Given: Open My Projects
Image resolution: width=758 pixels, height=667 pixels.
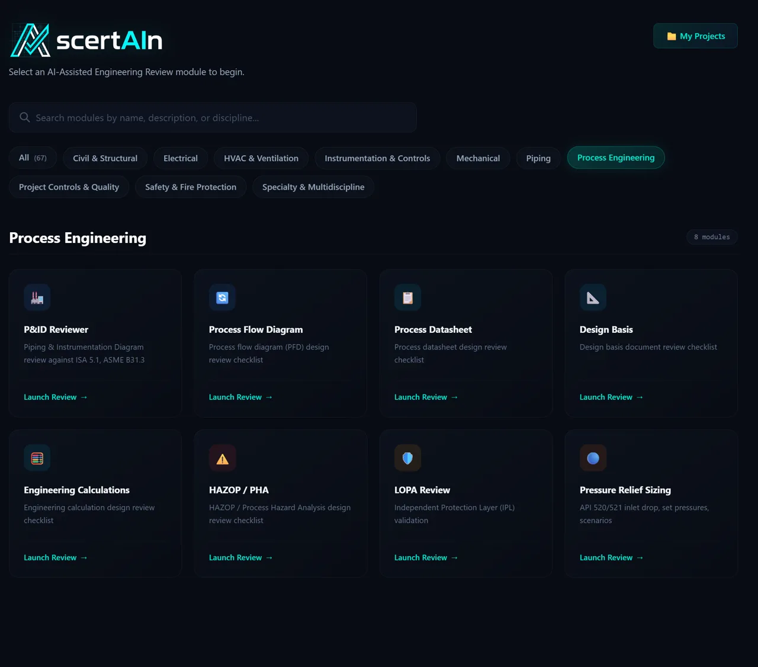Looking at the screenshot, I should 695,36.
